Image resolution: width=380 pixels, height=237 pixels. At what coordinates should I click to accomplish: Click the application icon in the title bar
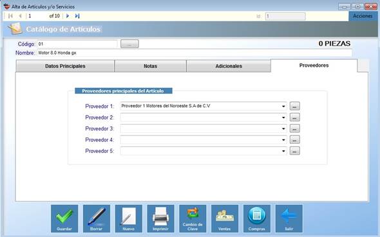tap(7, 6)
